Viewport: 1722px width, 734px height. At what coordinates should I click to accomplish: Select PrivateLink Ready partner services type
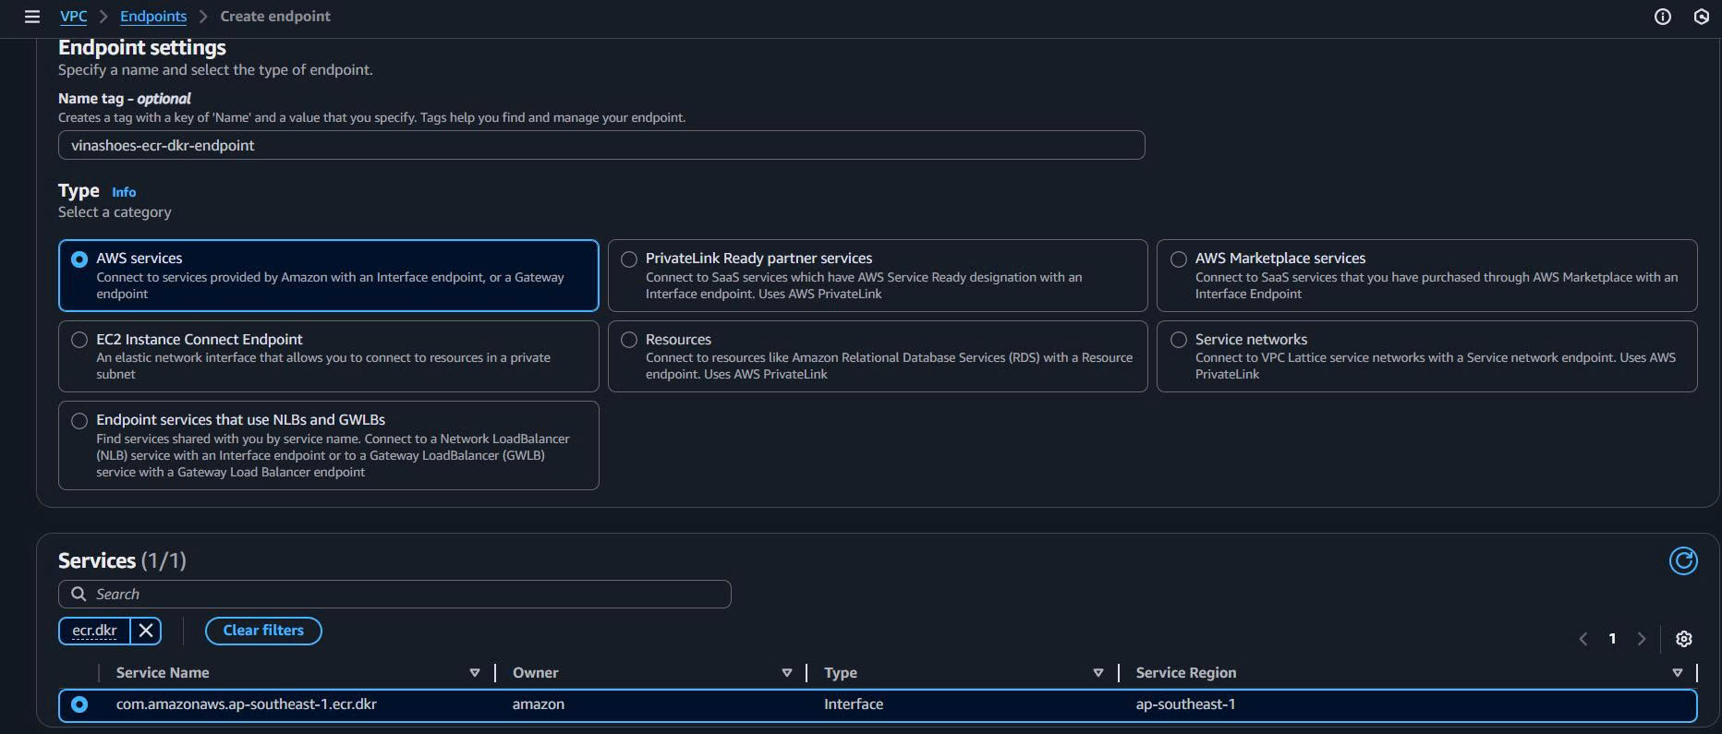pyautogui.click(x=629, y=259)
